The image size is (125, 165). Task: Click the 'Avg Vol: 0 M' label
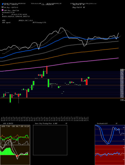(x=78, y=4)
